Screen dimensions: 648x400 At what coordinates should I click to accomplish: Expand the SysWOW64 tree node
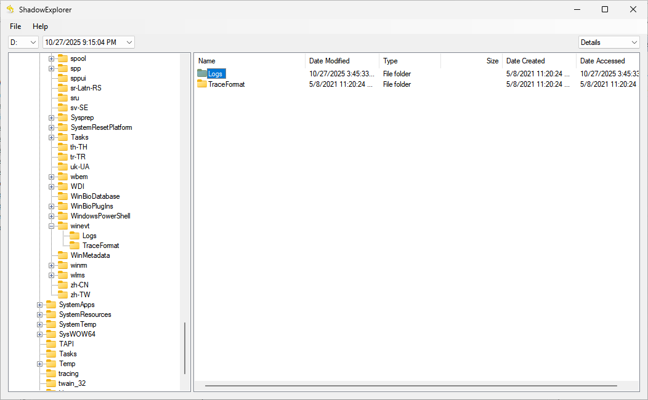coord(40,334)
